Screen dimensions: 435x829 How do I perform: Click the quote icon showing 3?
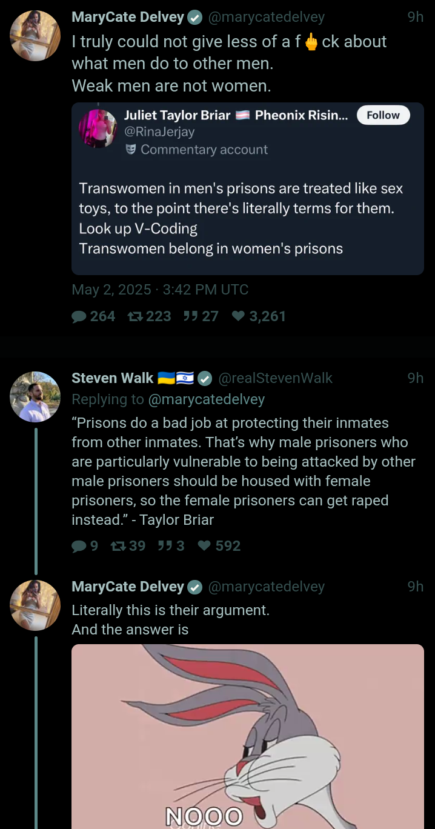coord(164,546)
